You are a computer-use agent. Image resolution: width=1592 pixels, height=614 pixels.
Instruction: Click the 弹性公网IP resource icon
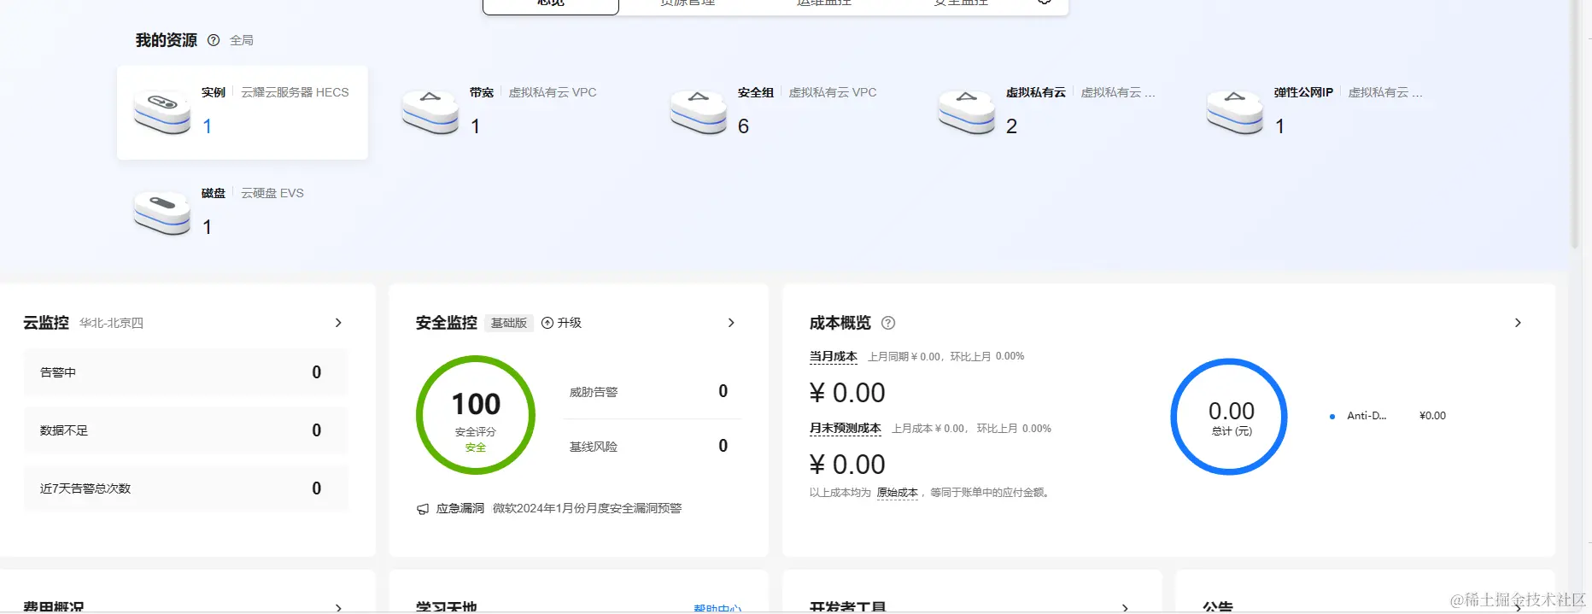(1235, 112)
